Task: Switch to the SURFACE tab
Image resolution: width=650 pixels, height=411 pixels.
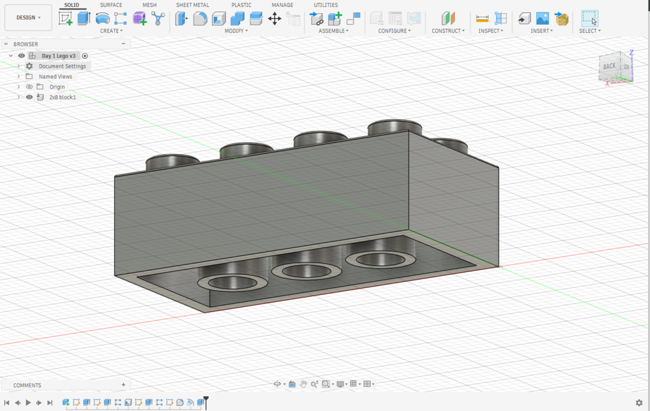Action: pos(111,5)
